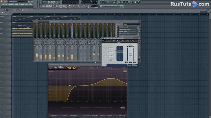The width and height of the screenshot is (211, 118).
Task: Click the Waves logo in Transit plugin toolbar
Action: point(103,40)
